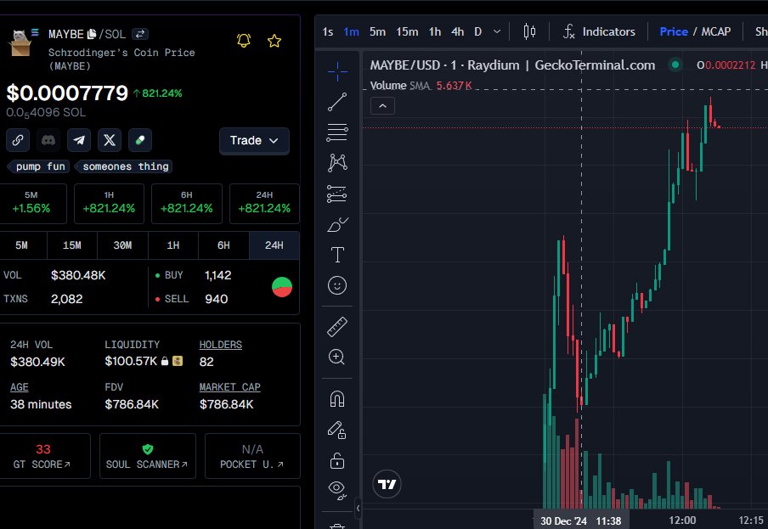768x529 pixels.
Task: Switch chart display to MCAP
Action: pos(716,31)
